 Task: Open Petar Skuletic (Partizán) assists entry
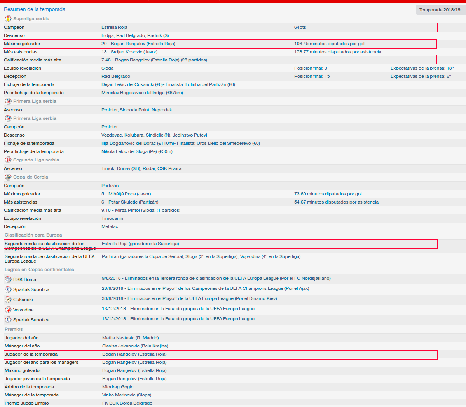[130, 202]
